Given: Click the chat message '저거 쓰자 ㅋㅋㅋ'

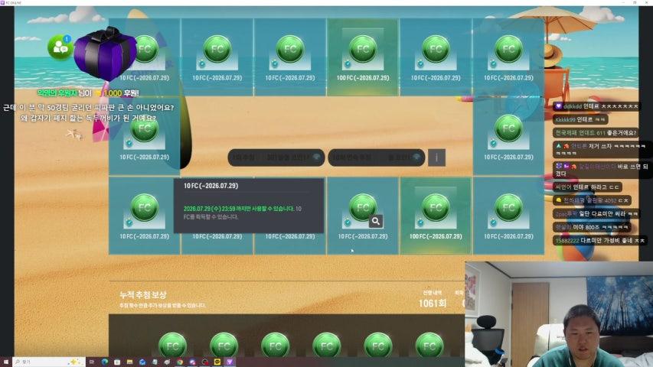Looking at the screenshot, I should point(600,149).
